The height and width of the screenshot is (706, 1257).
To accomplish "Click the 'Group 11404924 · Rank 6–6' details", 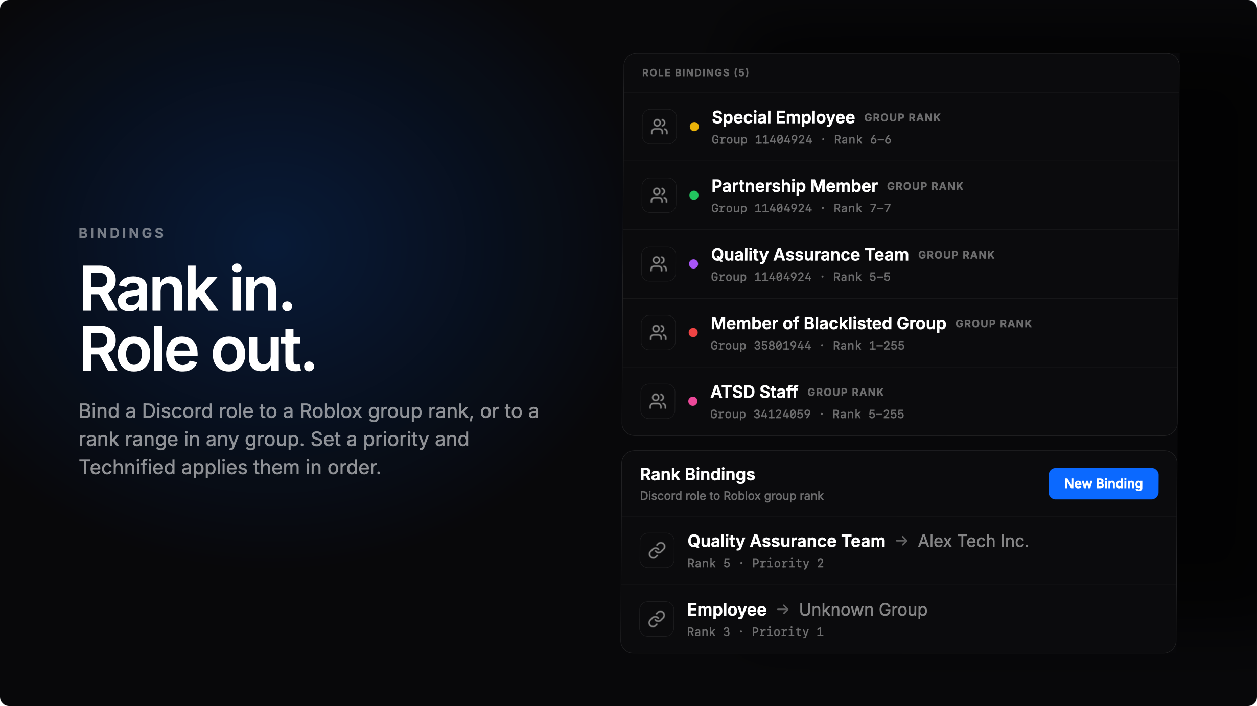I will click(x=801, y=140).
